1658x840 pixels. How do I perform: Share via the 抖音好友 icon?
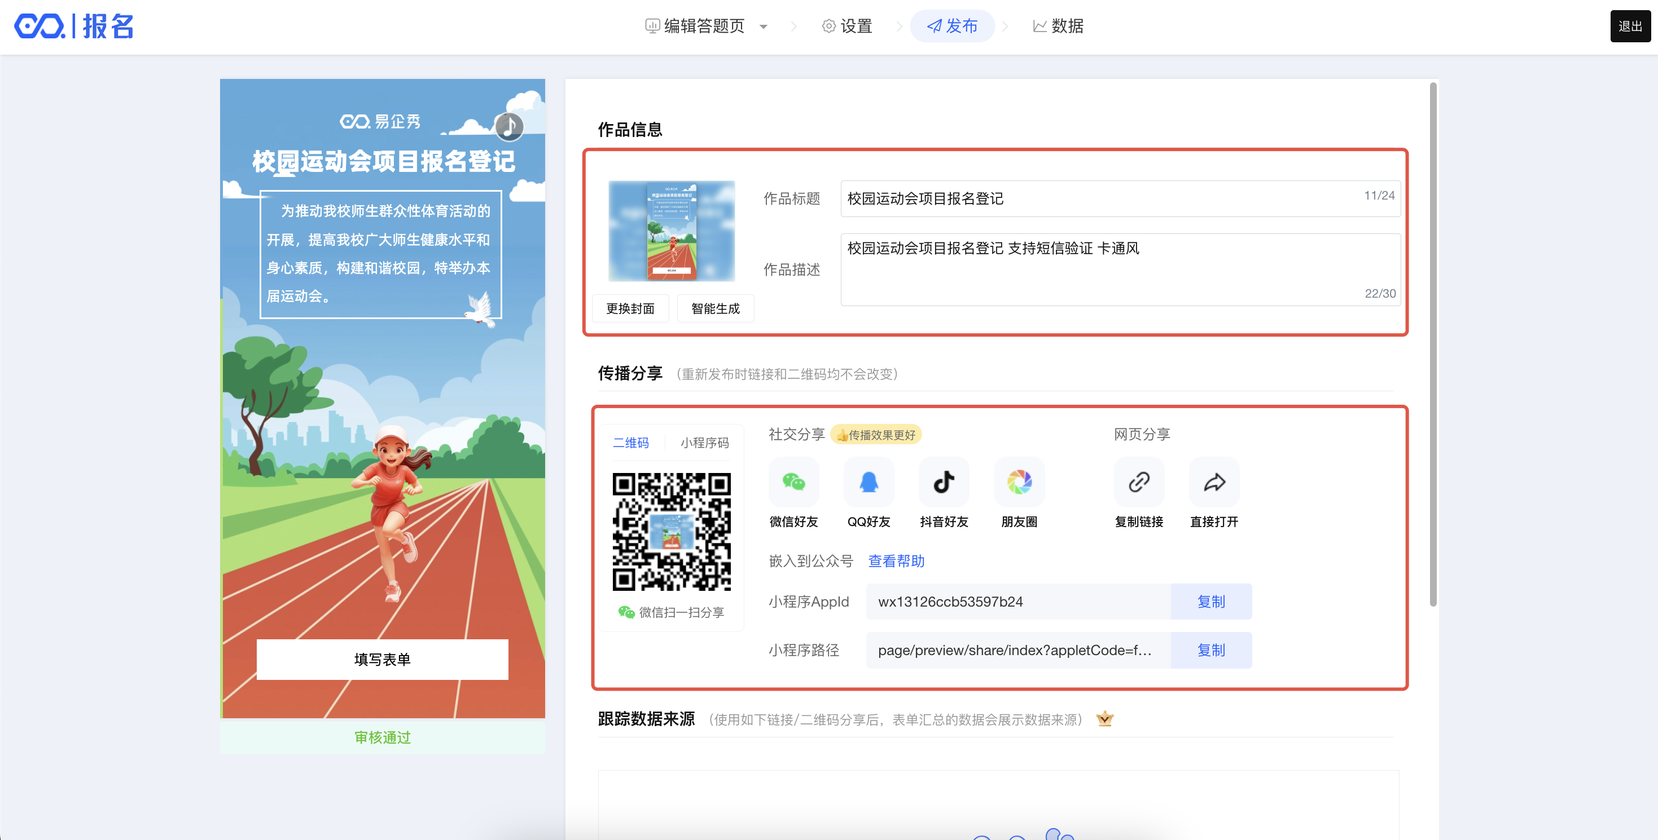pyautogui.click(x=944, y=482)
